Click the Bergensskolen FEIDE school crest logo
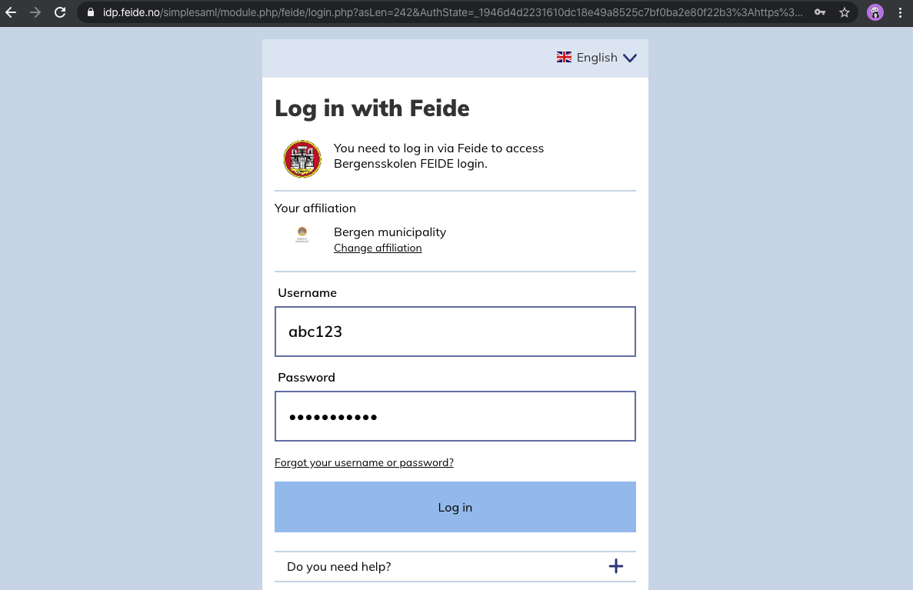This screenshot has width=913, height=590. (x=302, y=159)
